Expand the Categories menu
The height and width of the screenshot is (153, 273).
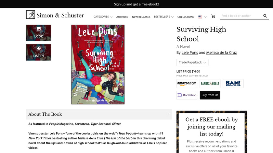103,17
